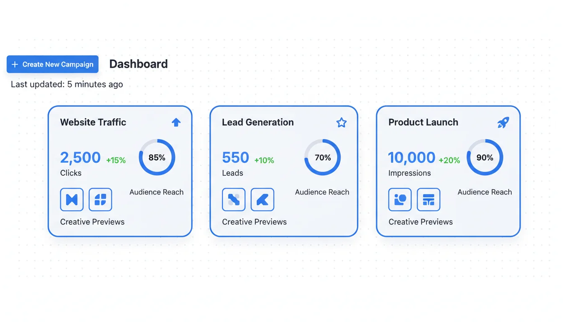The image size is (563, 322).
Task: Click the rocket icon on Product Launch
Action: (x=503, y=122)
